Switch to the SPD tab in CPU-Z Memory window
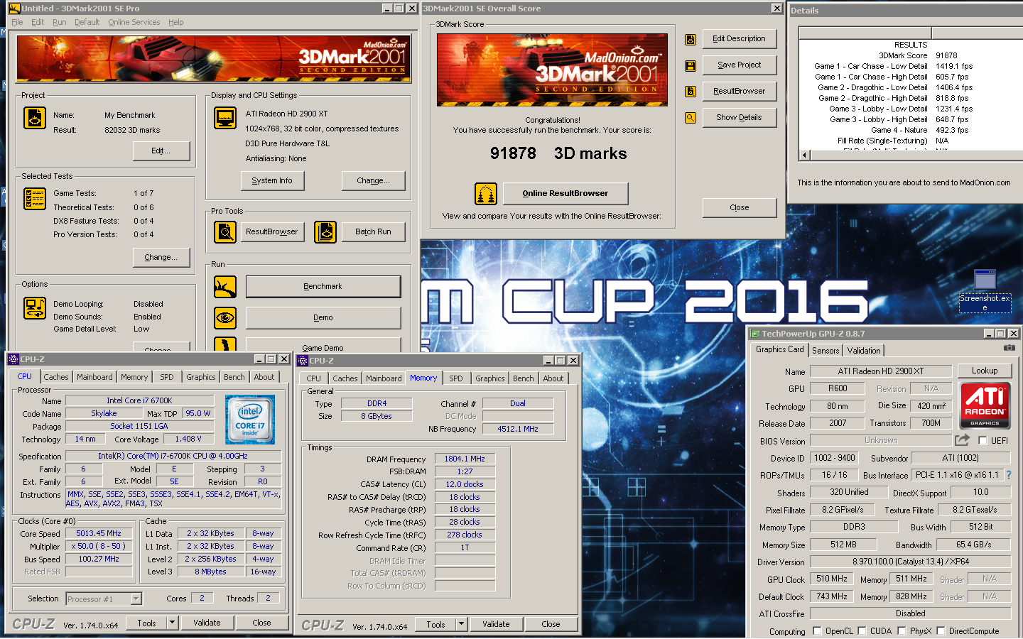 456,378
